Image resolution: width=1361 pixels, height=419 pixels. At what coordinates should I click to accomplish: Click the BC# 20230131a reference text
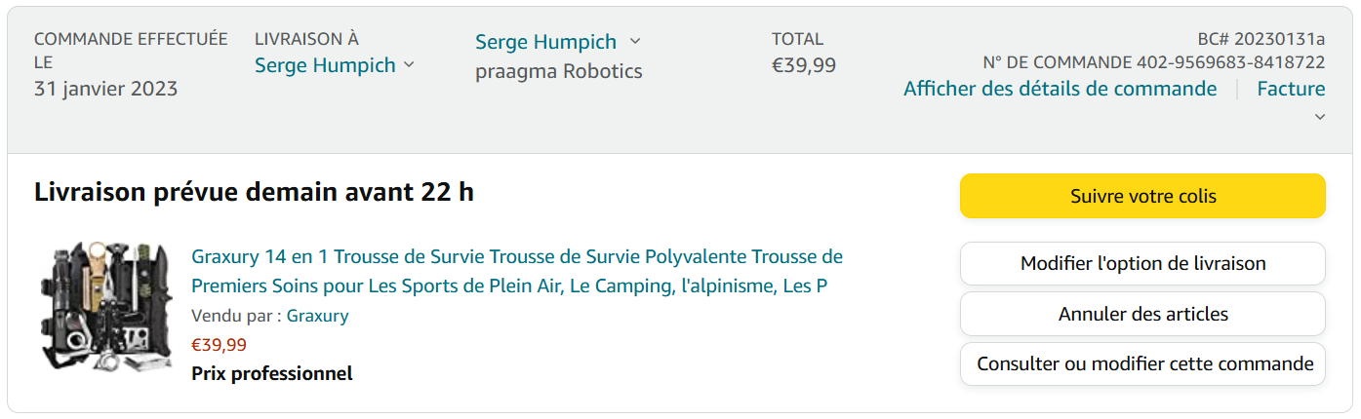tap(1261, 39)
